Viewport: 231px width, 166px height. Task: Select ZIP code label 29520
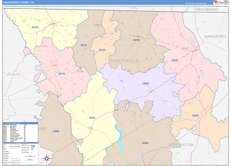point(175,60)
